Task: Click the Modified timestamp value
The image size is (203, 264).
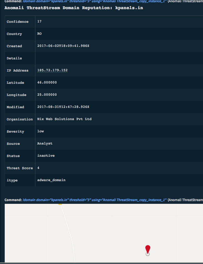Action: tap(63, 107)
